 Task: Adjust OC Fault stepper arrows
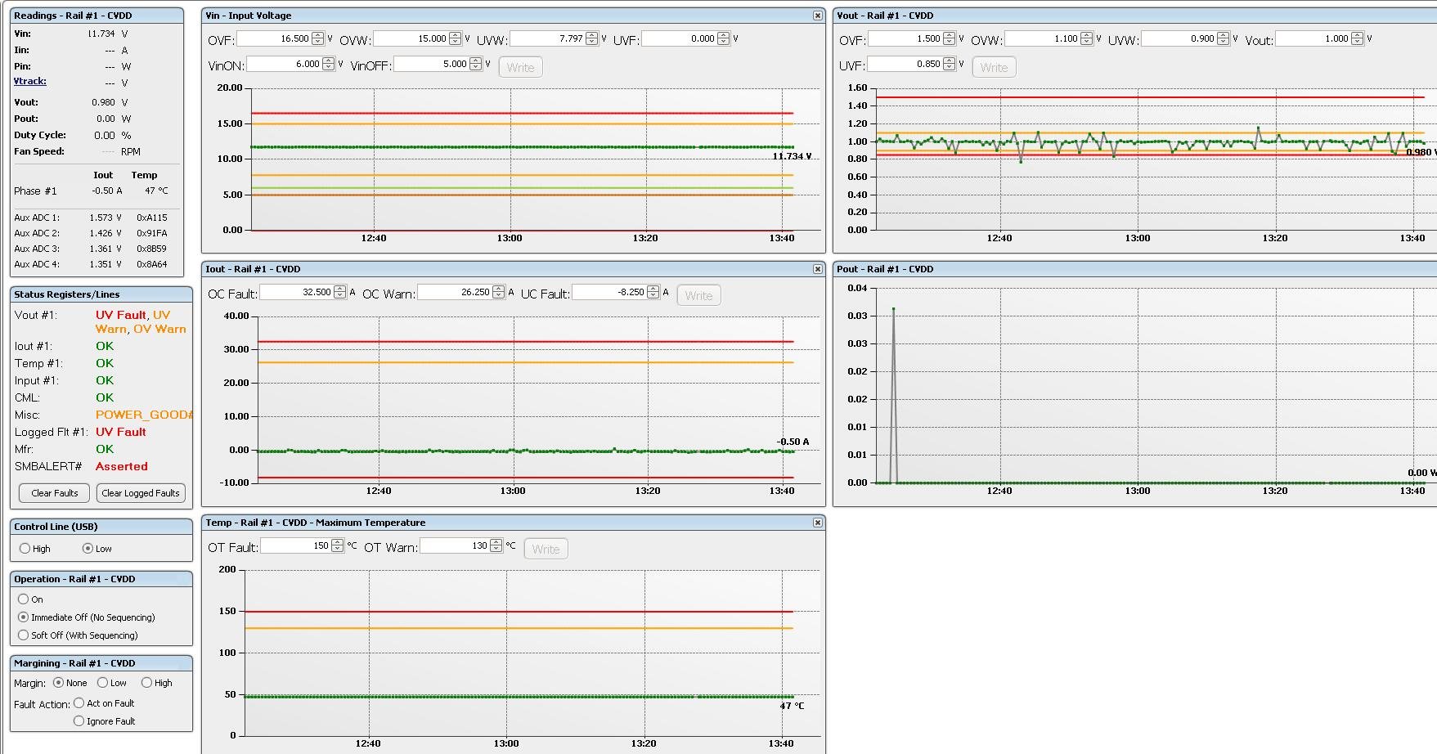point(340,292)
